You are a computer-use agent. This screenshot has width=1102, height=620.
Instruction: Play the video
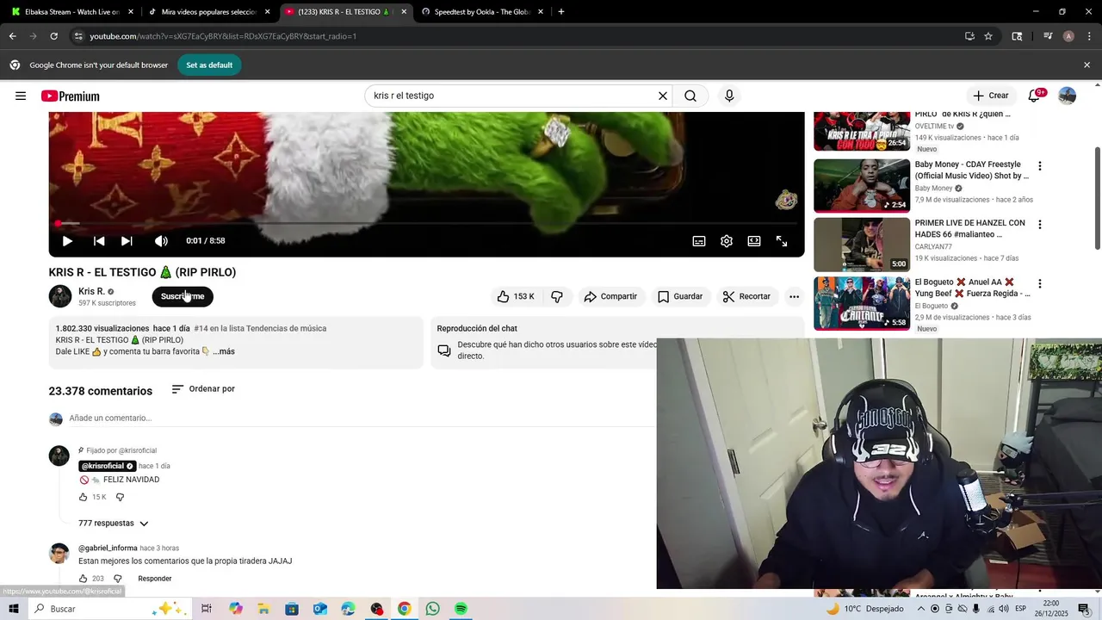click(x=67, y=241)
